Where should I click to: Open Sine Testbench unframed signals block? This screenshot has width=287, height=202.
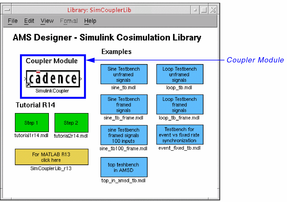[124, 74]
